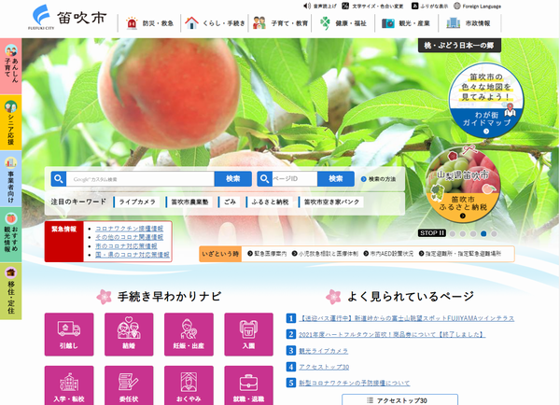This screenshot has width=560, height=405.
Task: Select the 笛吹市農業塾 keyword
Action: coord(189,202)
